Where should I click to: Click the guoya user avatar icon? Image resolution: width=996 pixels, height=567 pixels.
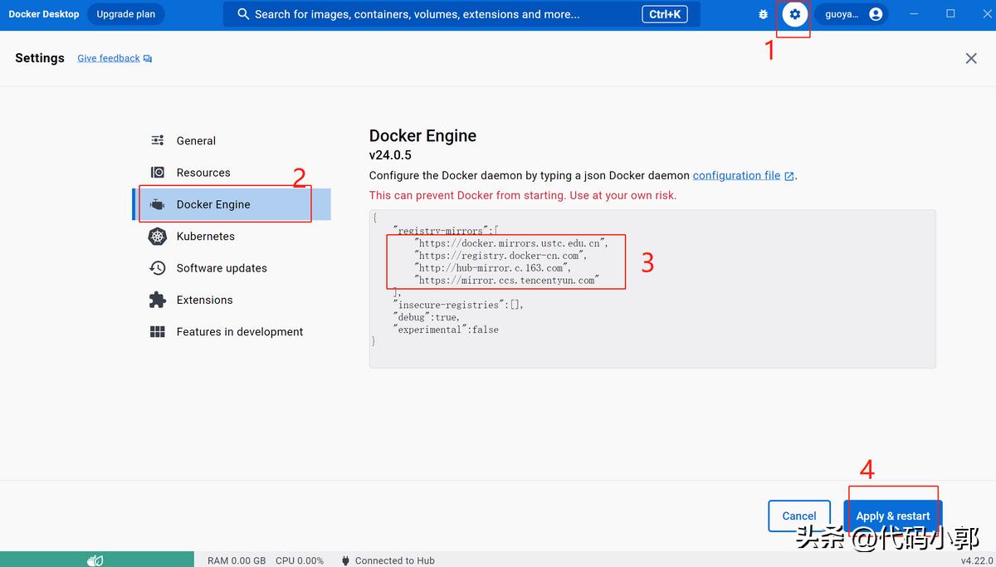point(877,13)
